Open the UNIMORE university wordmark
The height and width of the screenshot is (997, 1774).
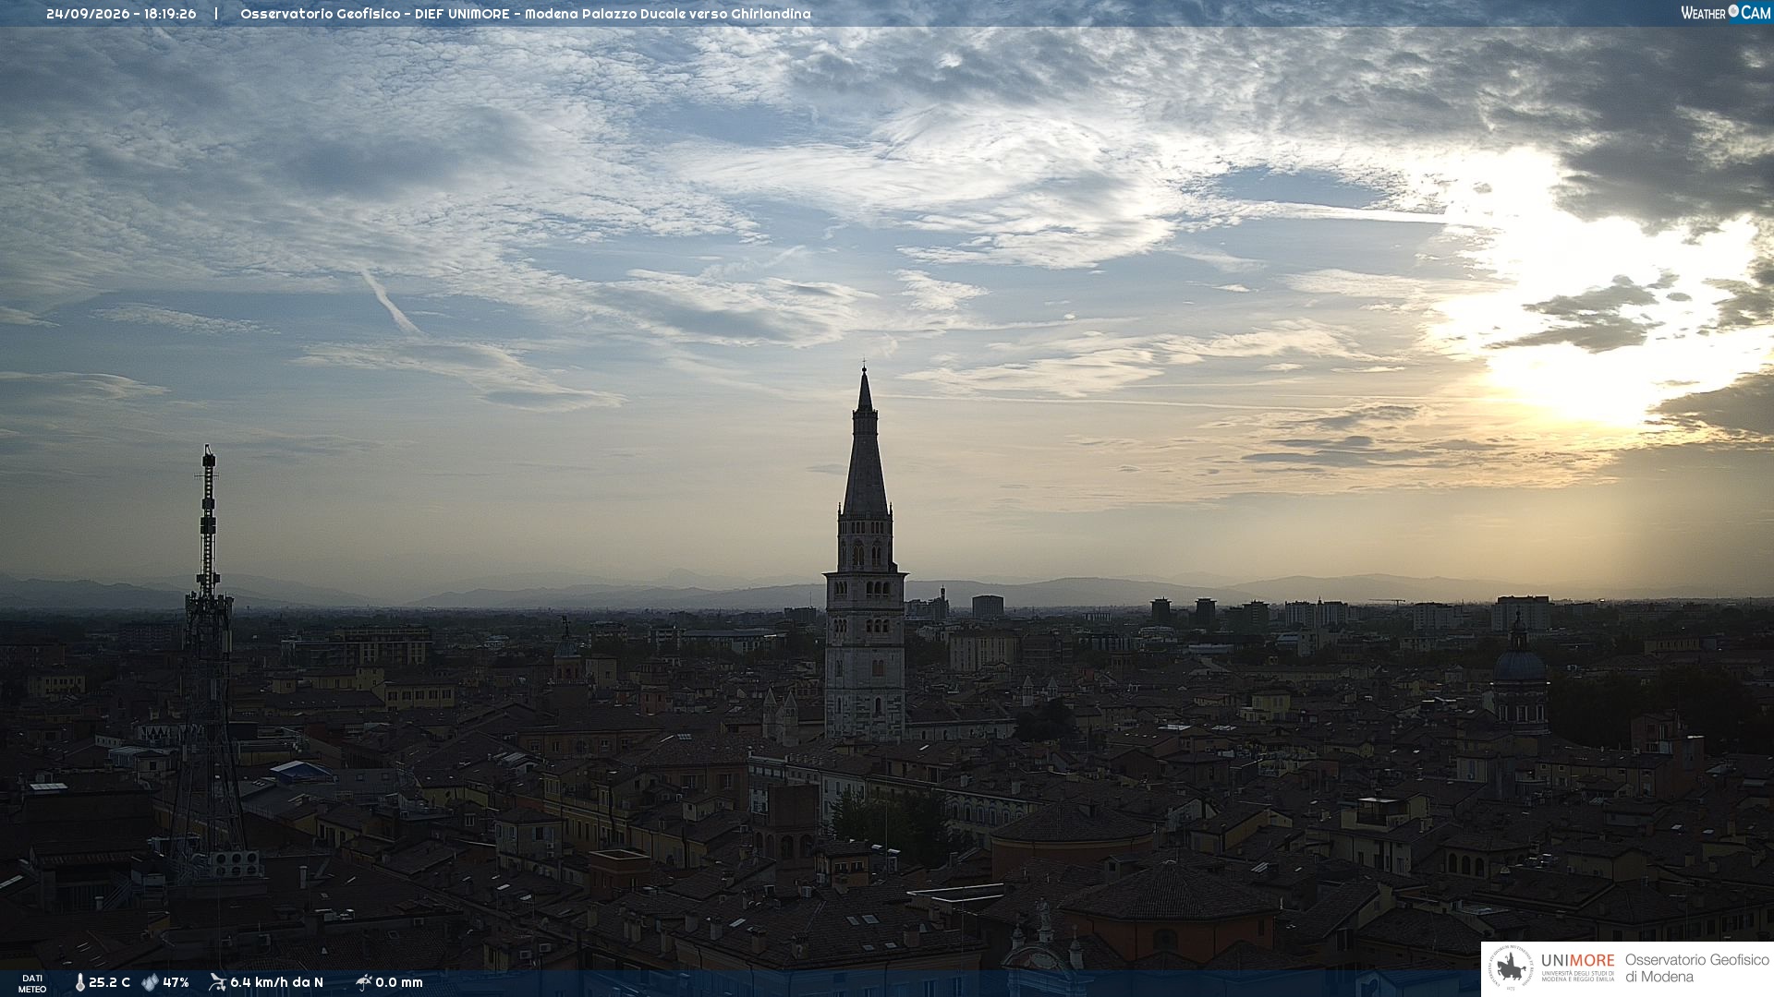tap(1577, 967)
